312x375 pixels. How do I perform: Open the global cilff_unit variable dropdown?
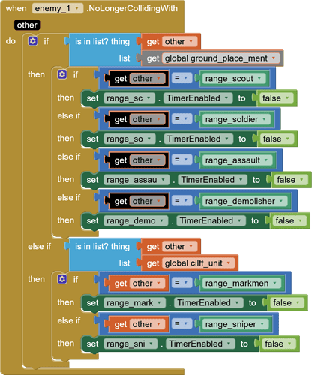(199, 263)
